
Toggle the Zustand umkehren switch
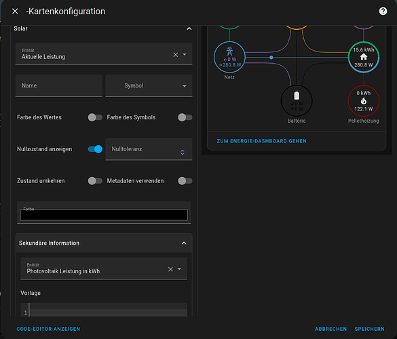coord(95,181)
